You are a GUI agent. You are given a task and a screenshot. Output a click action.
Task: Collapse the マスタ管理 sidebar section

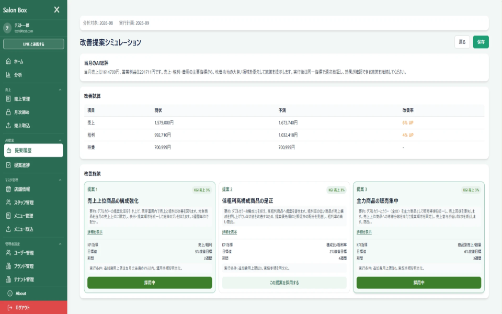pyautogui.click(x=60, y=180)
